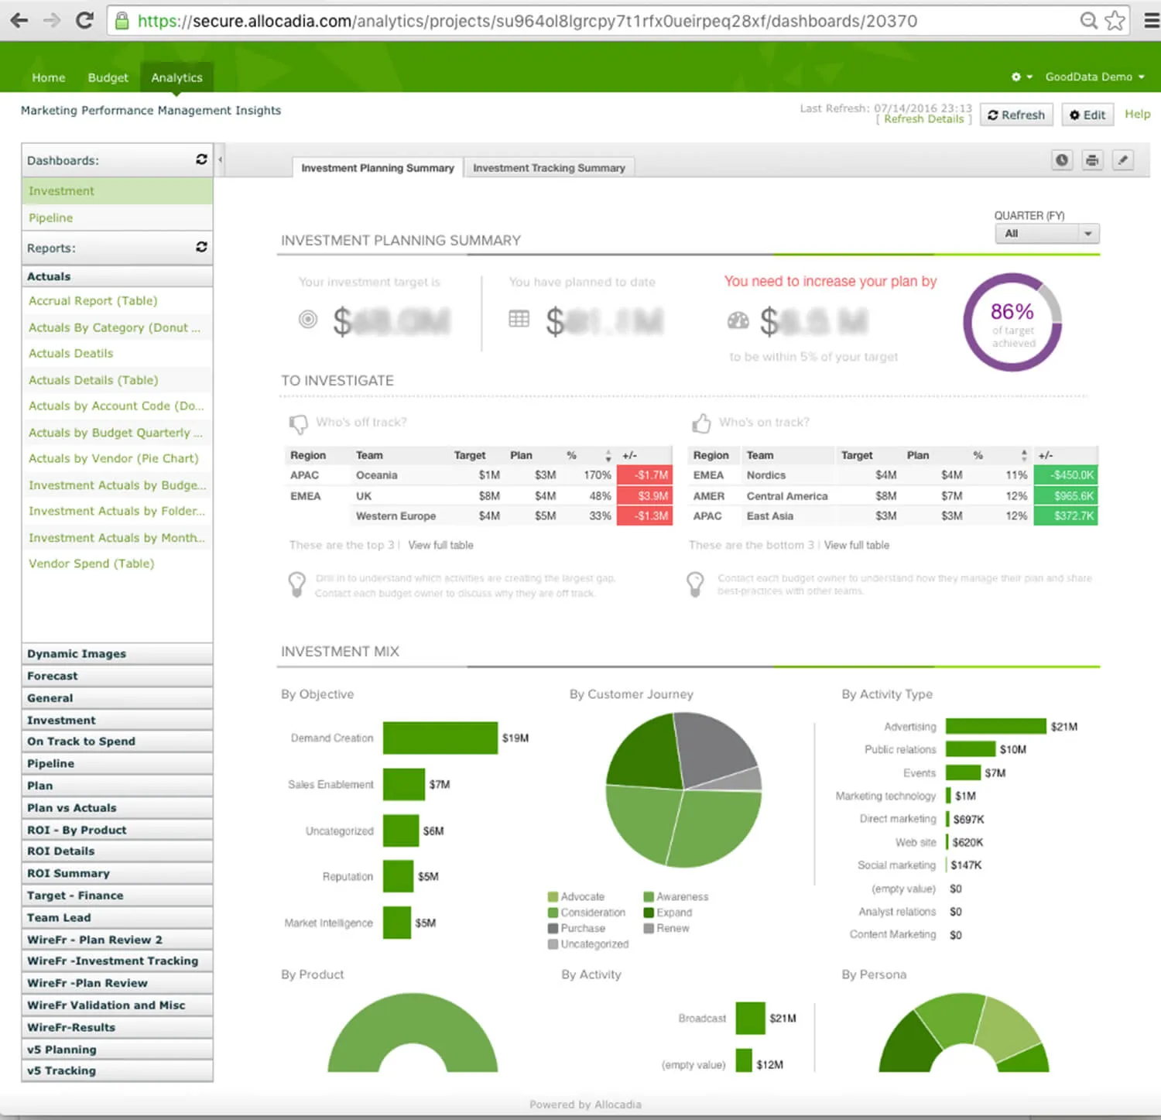Reload the page with the browser refresh icon

click(84, 21)
